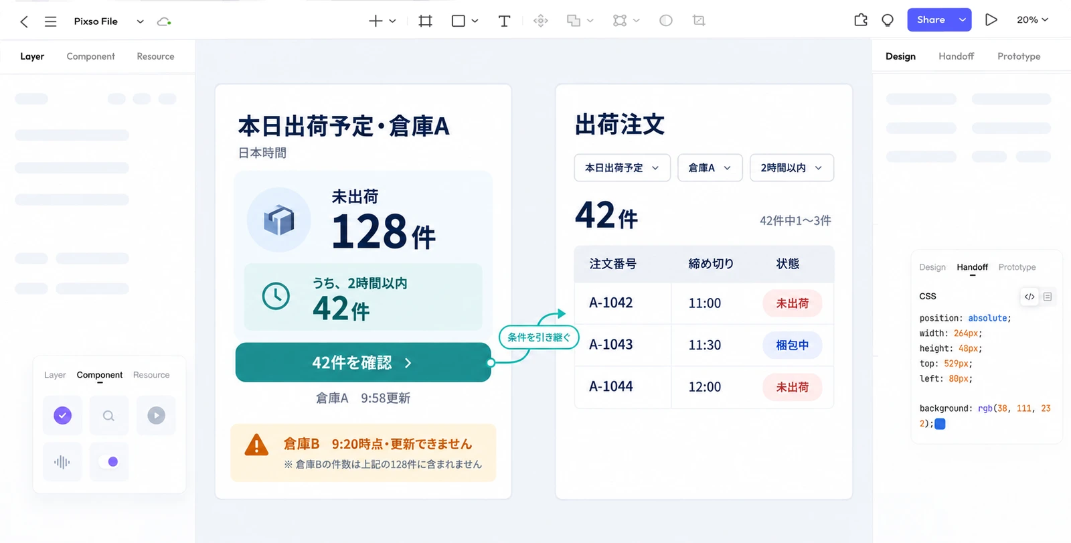Select the Text tool
The height and width of the screenshot is (543, 1071).
(504, 21)
